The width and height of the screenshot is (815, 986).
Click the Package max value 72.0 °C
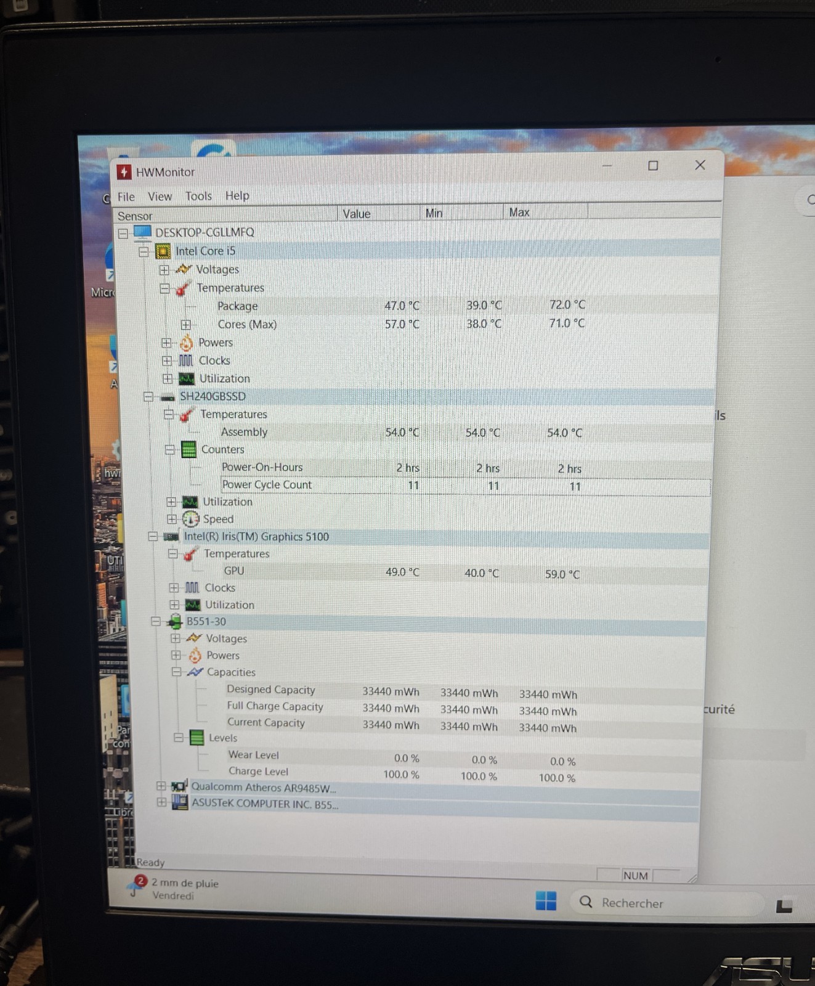point(567,304)
